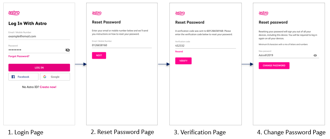Focus the Verification code field
Viewport: 330px width, 139px height.
pyautogui.click(x=205, y=46)
